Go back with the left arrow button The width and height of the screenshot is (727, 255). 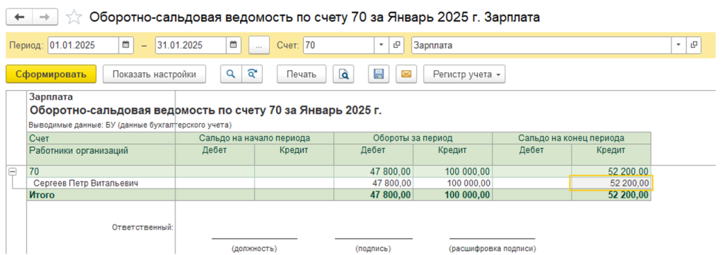(19, 17)
